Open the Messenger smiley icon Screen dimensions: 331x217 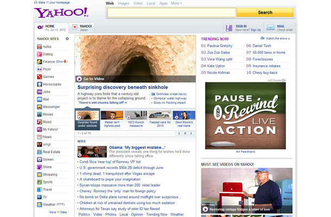pos(40,107)
